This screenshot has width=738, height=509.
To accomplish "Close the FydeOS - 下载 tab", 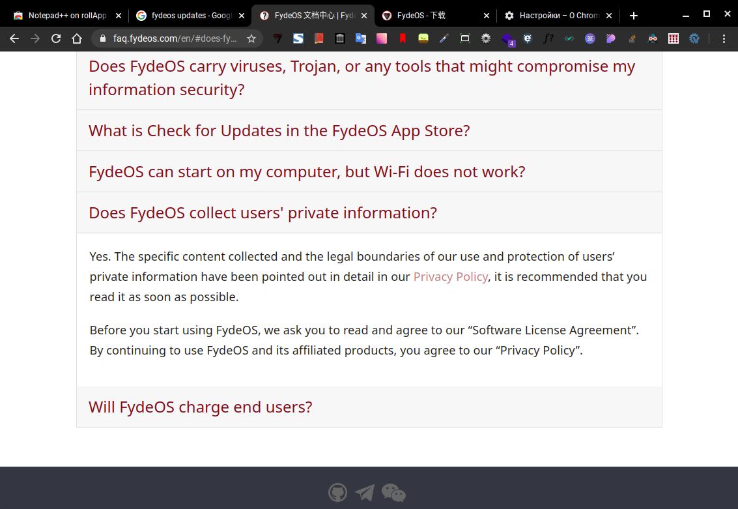I will [x=487, y=16].
